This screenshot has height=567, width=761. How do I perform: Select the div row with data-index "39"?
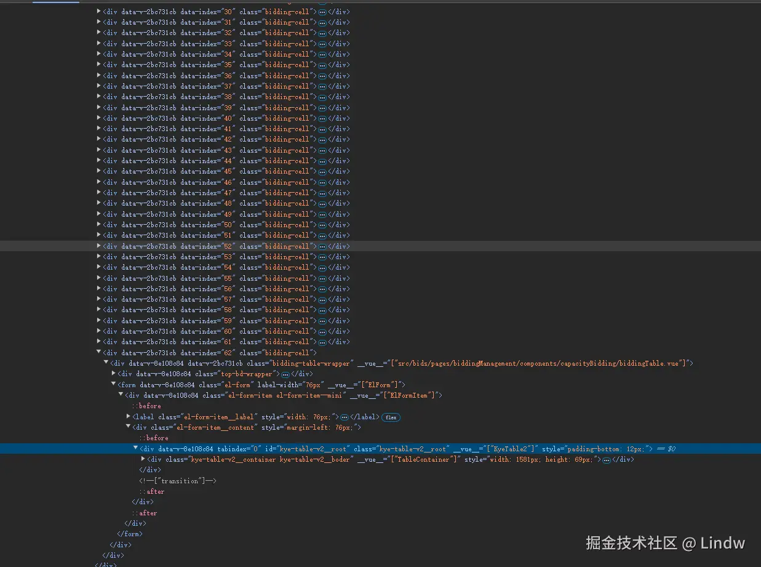point(226,108)
